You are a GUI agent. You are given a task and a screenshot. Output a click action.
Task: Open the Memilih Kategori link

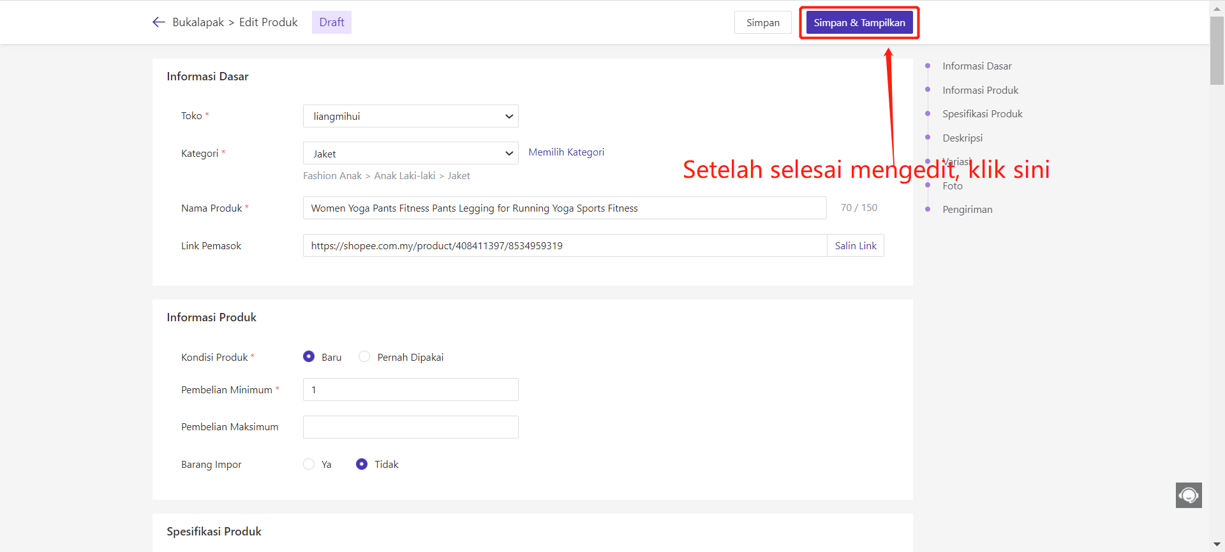[566, 152]
